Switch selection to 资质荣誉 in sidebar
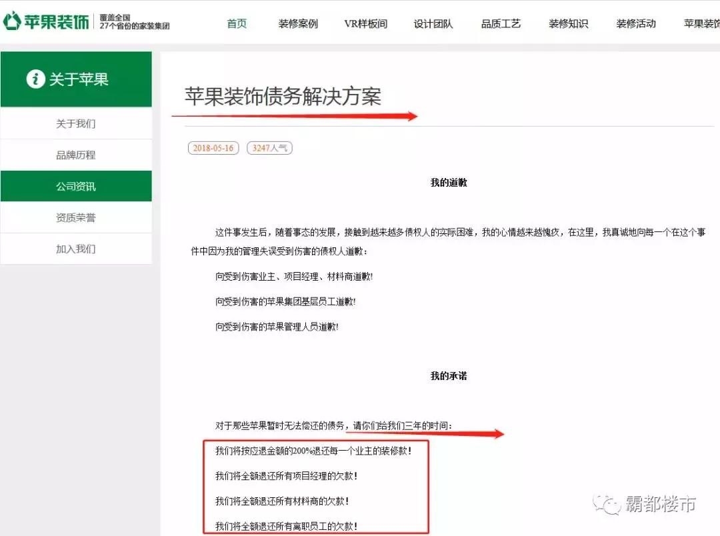Image resolution: width=720 pixels, height=536 pixels. point(76,217)
